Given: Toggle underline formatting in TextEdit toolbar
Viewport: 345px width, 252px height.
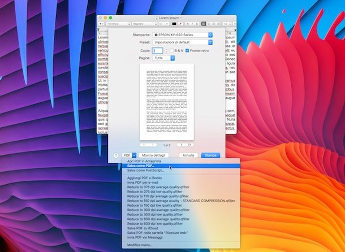Looking at the screenshot, I should 197,24.
